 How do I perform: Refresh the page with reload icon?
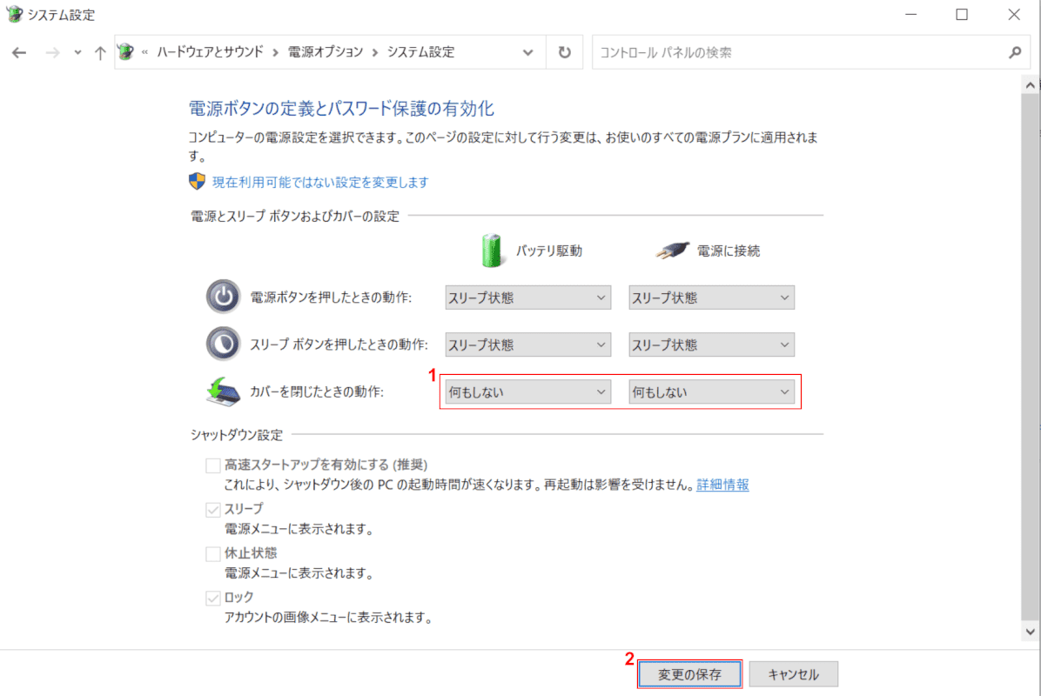(x=564, y=52)
